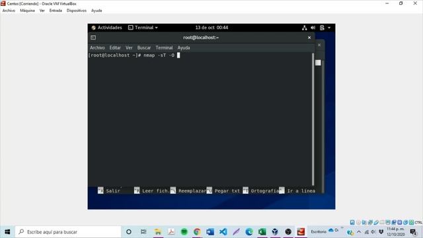This screenshot has width=423, height=238.
Task: Open the terminal Editar menu
Action: pos(115,48)
